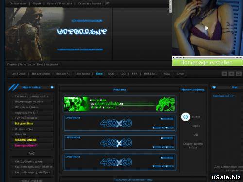Select 'Всё для Adobe' category
The height and width of the screenshot is (182, 243).
click(x=41, y=74)
